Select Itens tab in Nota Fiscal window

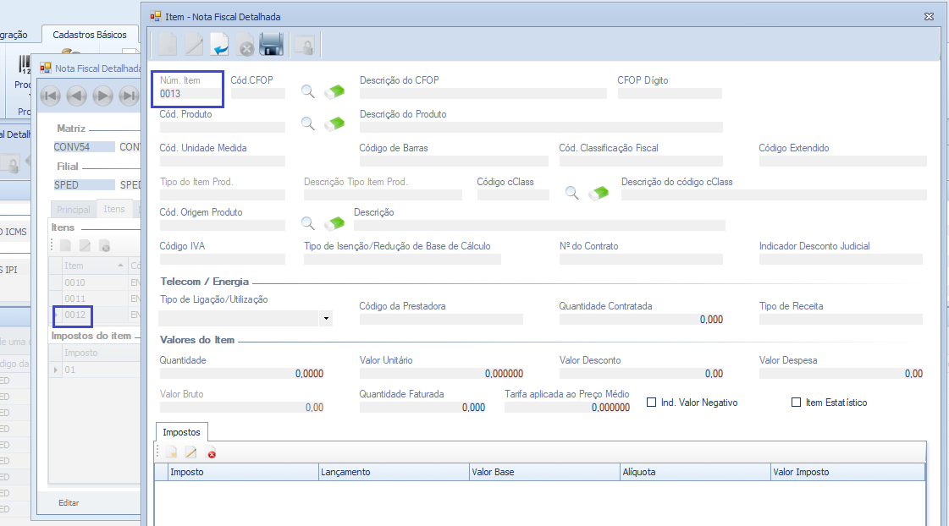[113, 209]
